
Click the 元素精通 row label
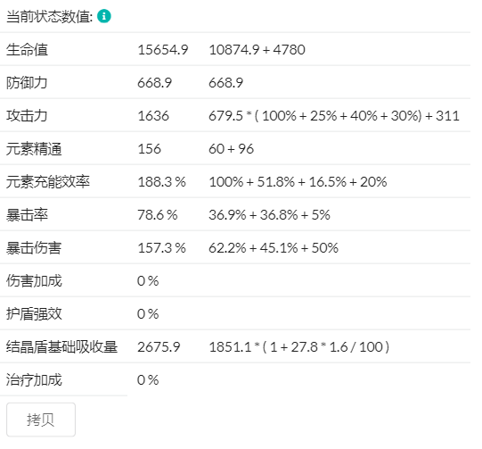click(34, 149)
